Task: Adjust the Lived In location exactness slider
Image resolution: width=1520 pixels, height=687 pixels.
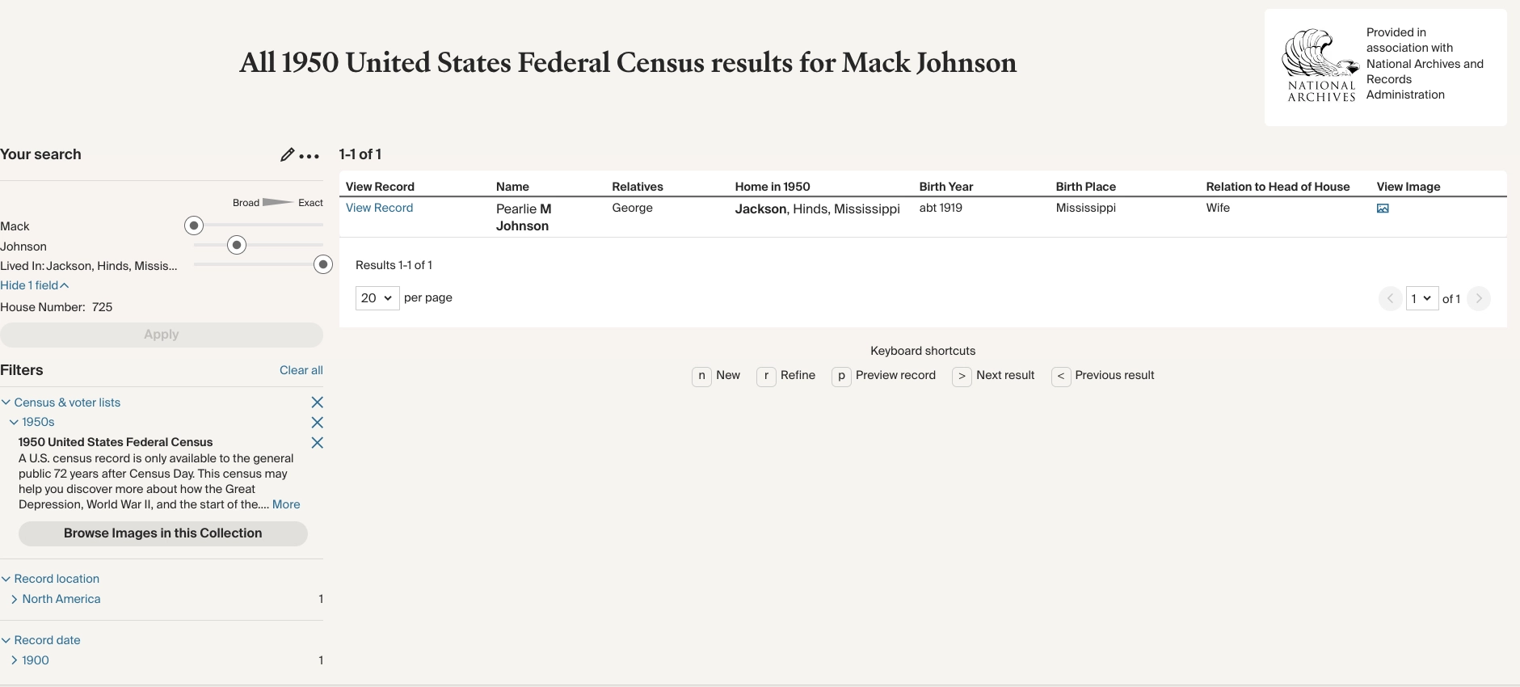Action: point(323,264)
